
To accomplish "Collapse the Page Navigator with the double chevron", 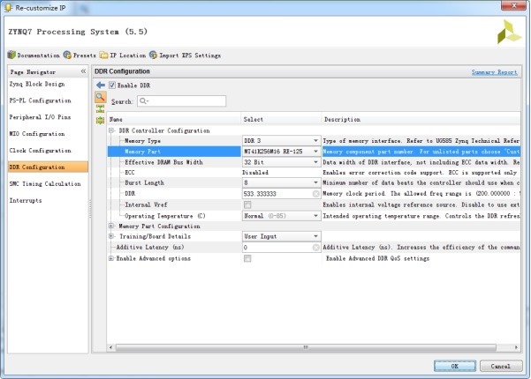I will 83,71.
